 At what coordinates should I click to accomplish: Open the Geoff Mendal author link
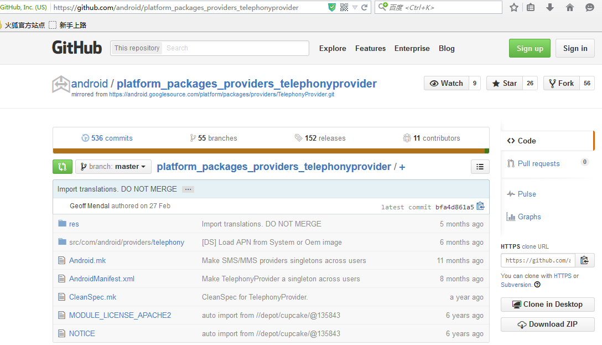90,206
